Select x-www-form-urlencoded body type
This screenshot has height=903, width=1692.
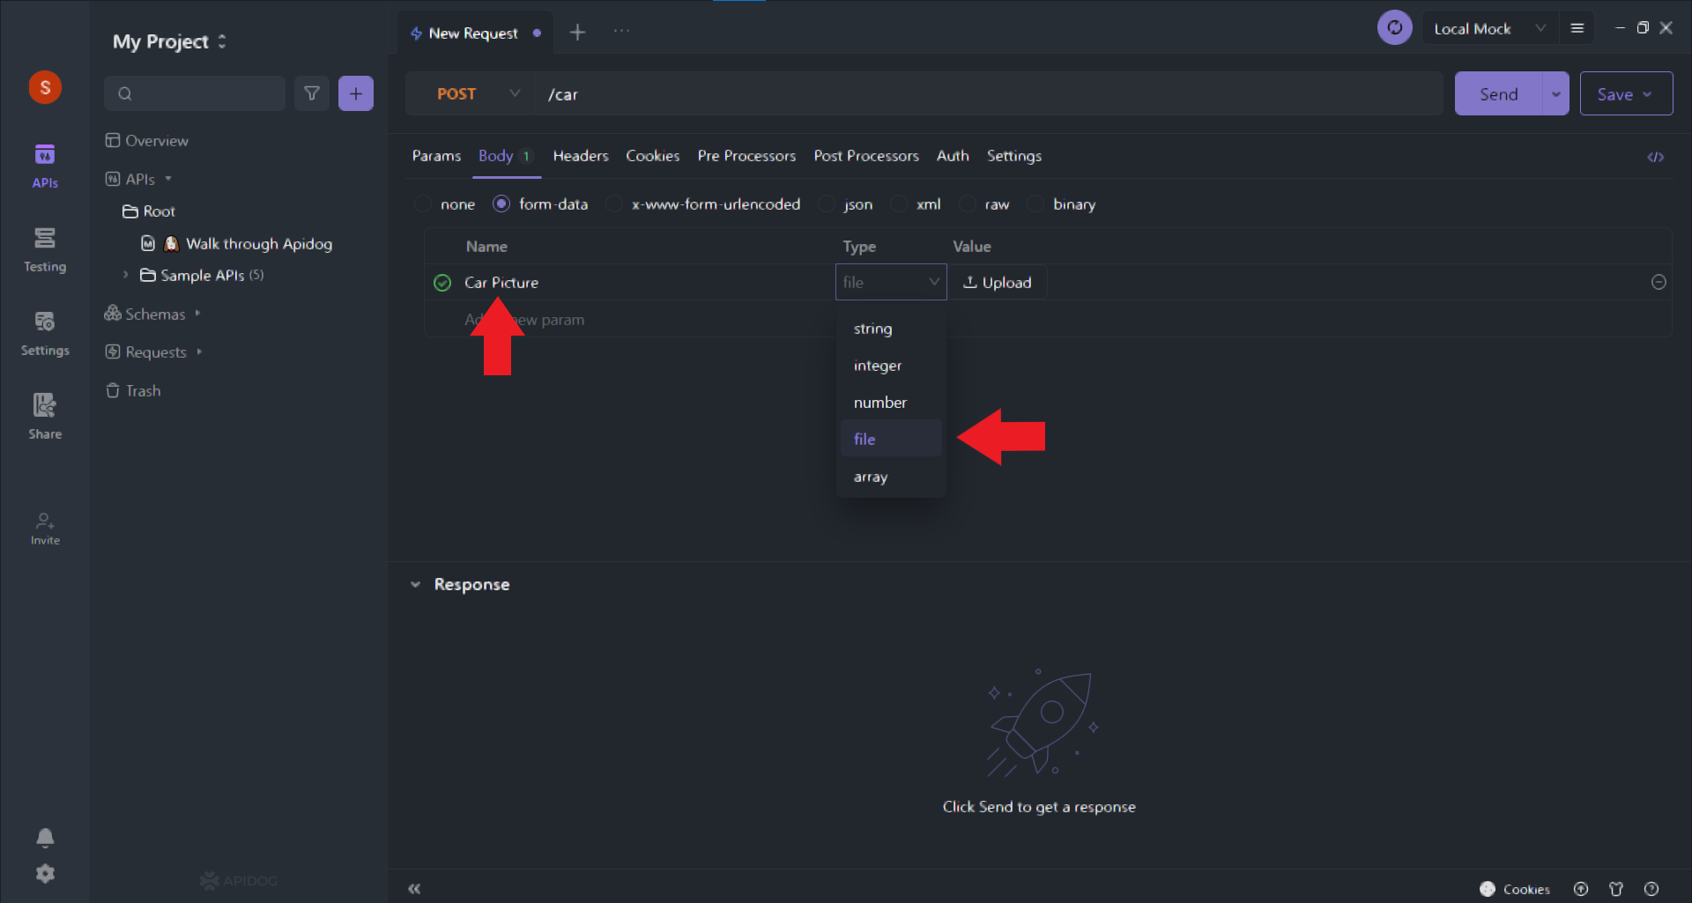click(x=703, y=204)
